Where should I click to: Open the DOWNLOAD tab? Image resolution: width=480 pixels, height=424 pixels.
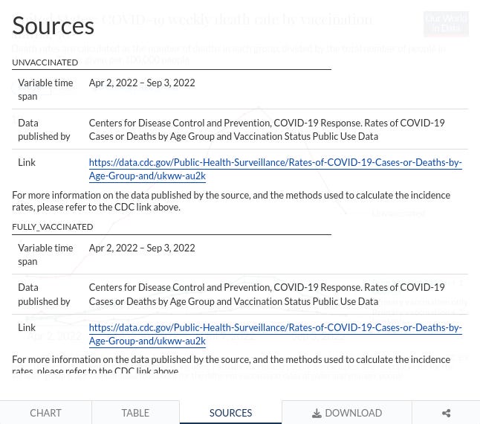347,413
